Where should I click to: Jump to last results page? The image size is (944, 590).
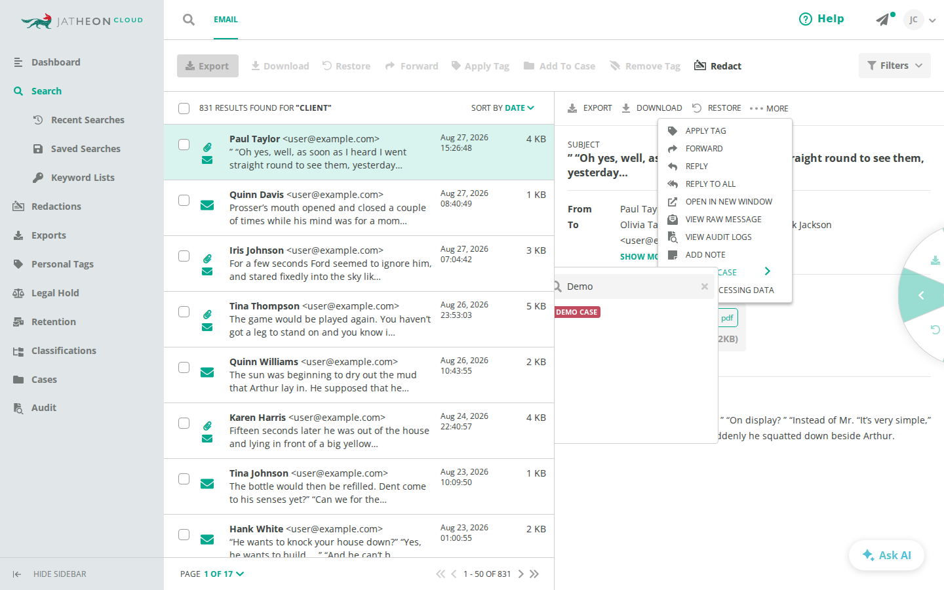534,574
